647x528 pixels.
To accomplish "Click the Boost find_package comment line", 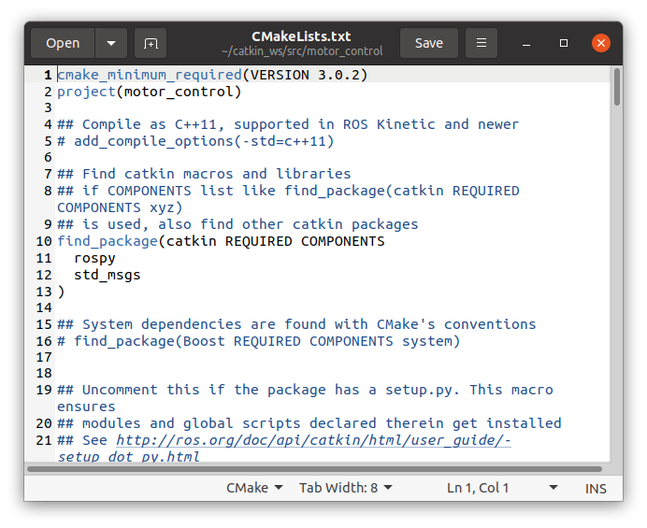I will (258, 341).
